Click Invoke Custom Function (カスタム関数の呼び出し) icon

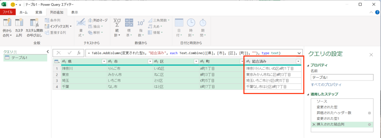pos(34,23)
